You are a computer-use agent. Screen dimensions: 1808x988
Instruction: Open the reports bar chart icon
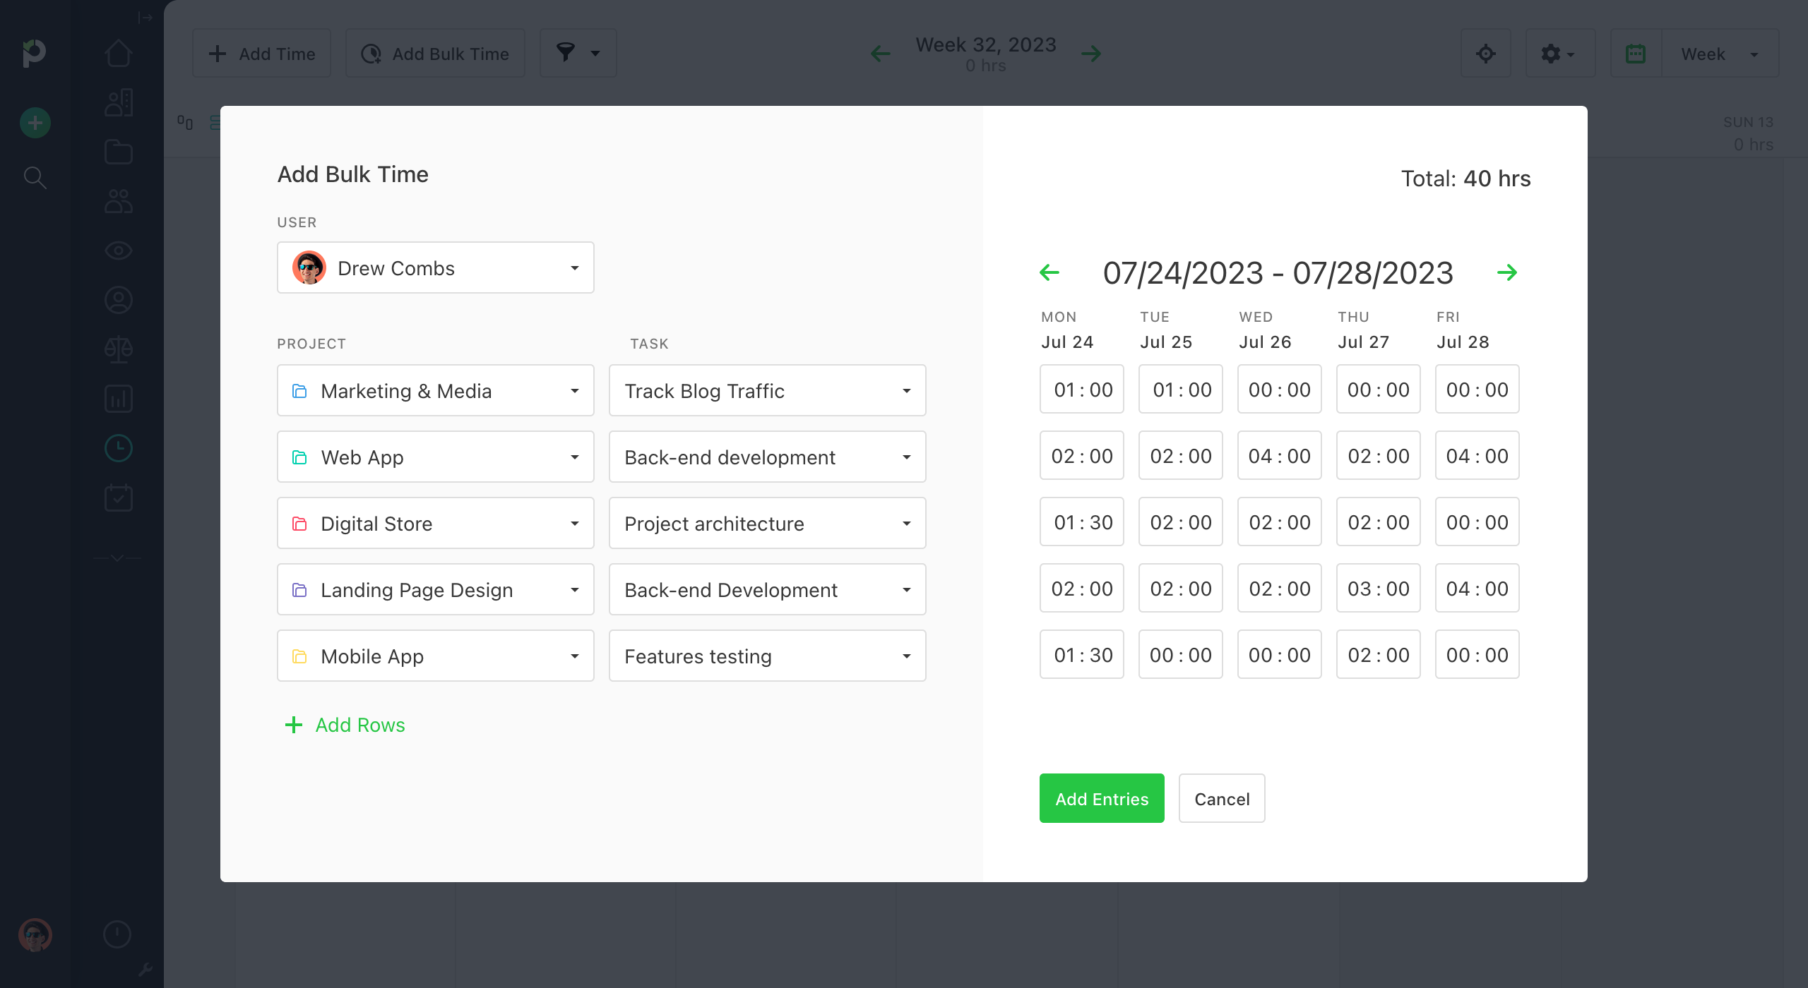point(119,398)
